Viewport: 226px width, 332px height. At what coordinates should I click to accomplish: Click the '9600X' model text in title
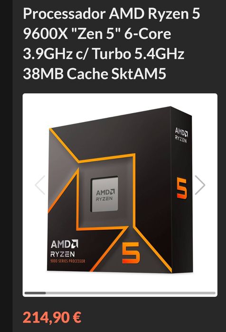45,34
